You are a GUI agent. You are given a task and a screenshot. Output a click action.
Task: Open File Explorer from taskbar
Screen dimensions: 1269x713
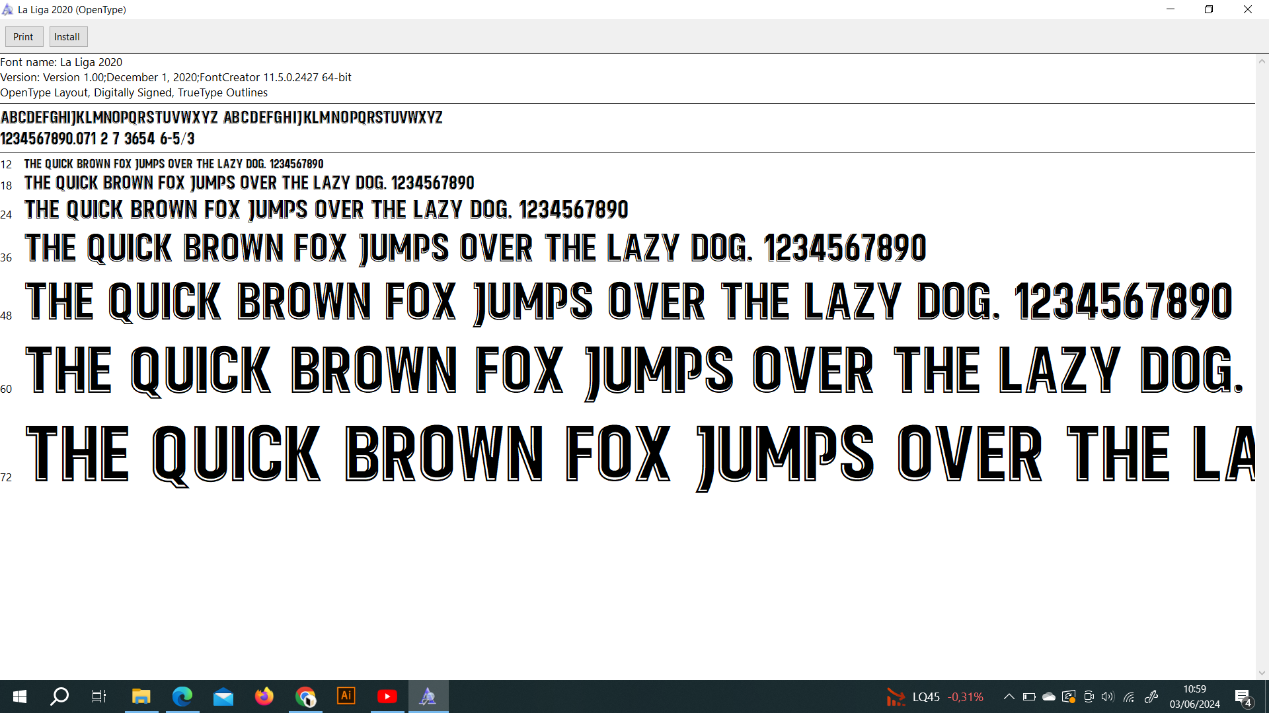point(141,696)
